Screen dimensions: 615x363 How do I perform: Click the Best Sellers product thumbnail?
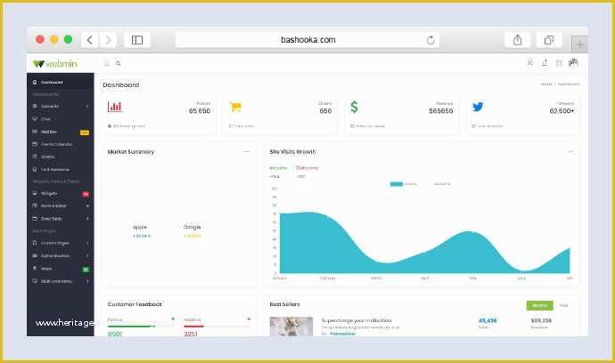point(291,327)
